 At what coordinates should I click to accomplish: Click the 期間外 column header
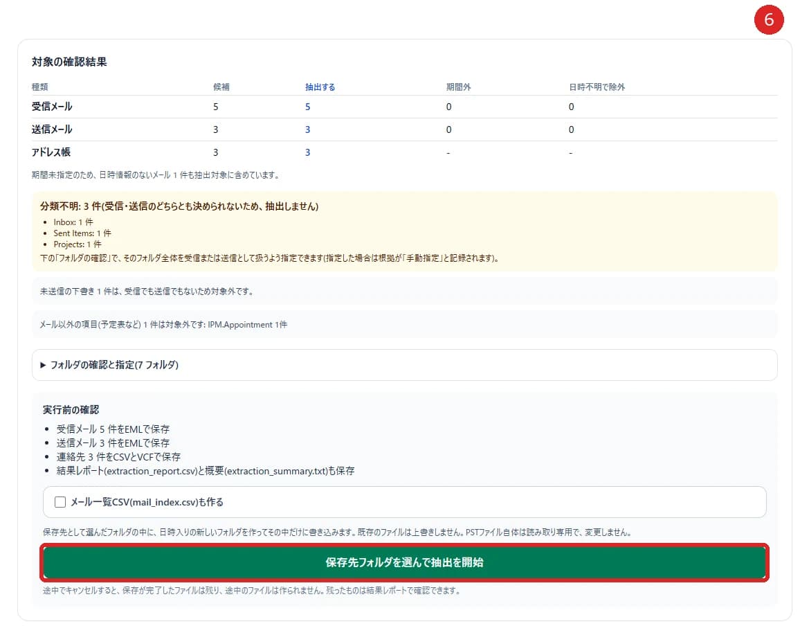pos(458,87)
